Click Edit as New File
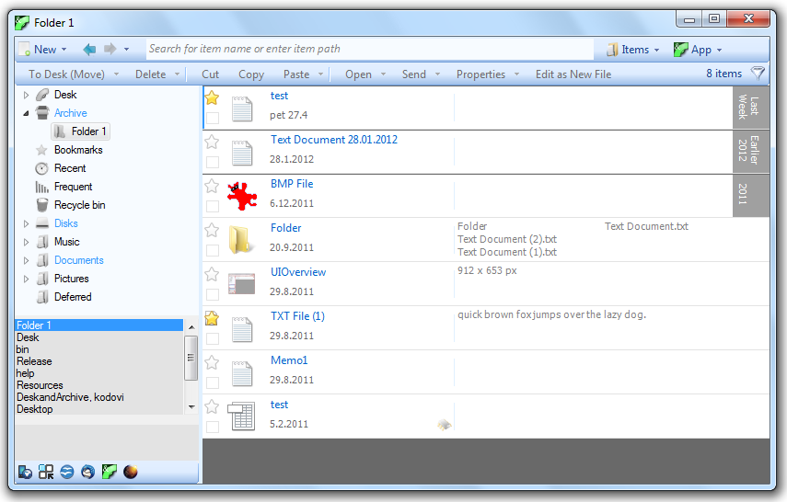Image resolution: width=787 pixels, height=502 pixels. [x=573, y=74]
